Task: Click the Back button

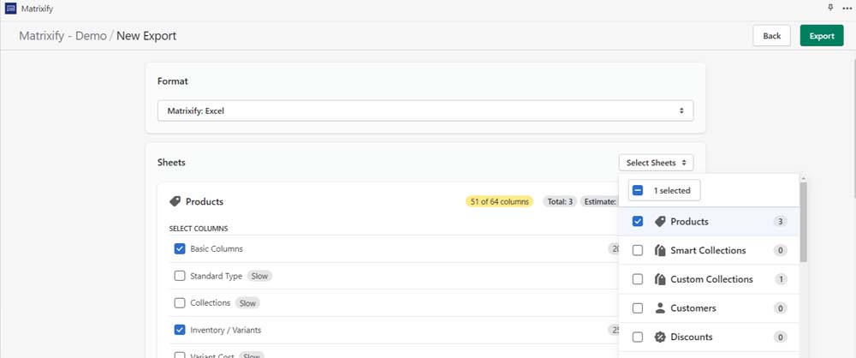Action: [771, 36]
